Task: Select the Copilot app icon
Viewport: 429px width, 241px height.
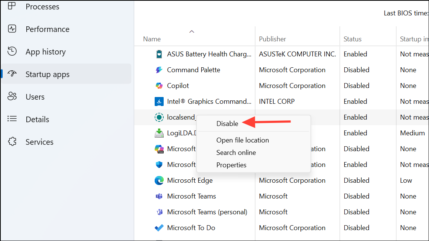Action: 159,86
